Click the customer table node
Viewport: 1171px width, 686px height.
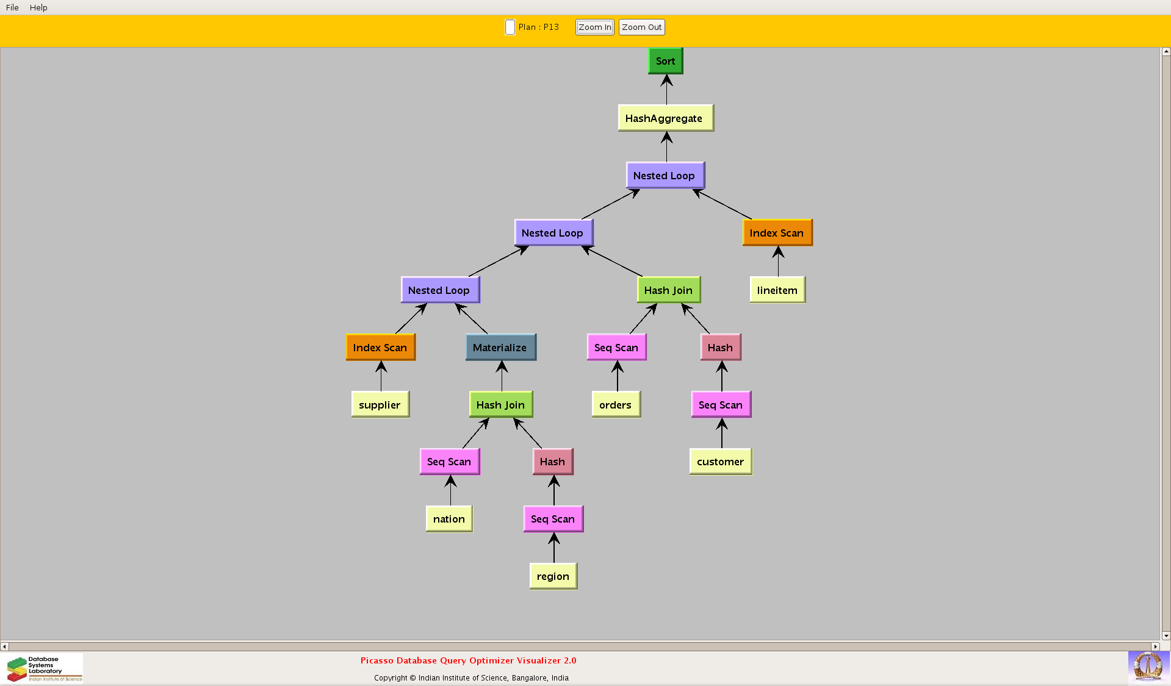[x=720, y=462]
